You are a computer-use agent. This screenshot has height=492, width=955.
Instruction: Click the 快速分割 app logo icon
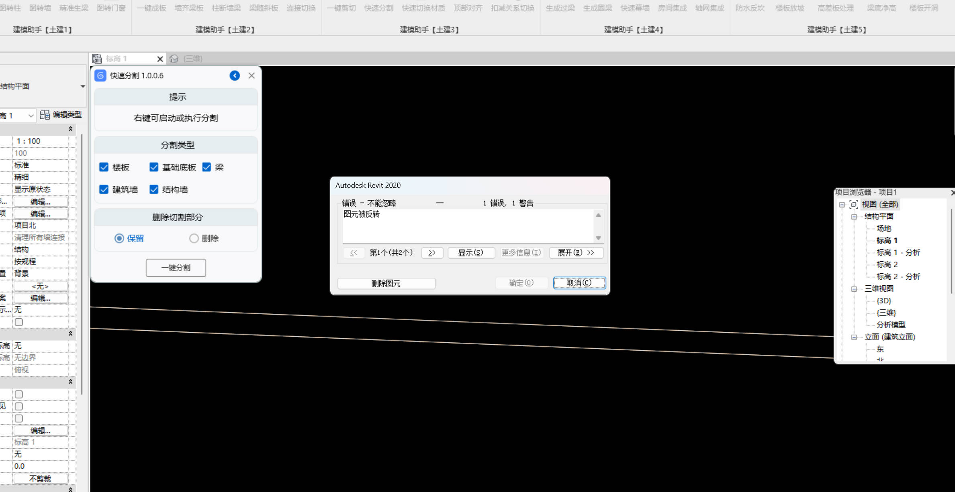(100, 75)
